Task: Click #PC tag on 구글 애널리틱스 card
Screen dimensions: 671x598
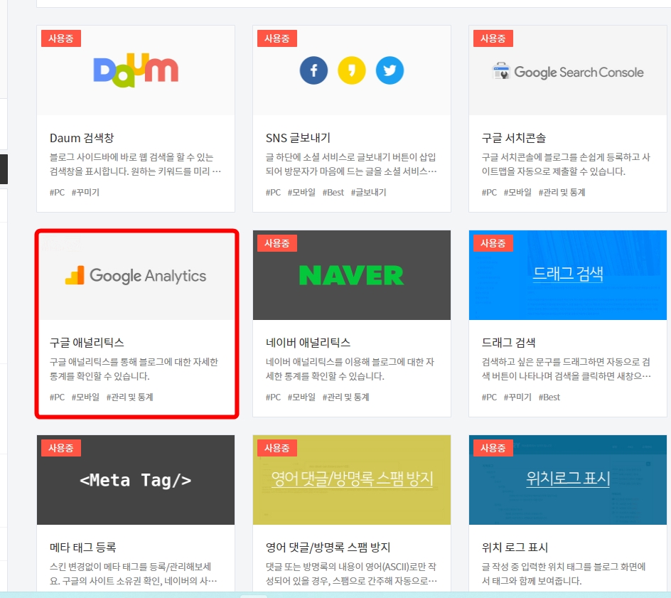Action: point(58,397)
